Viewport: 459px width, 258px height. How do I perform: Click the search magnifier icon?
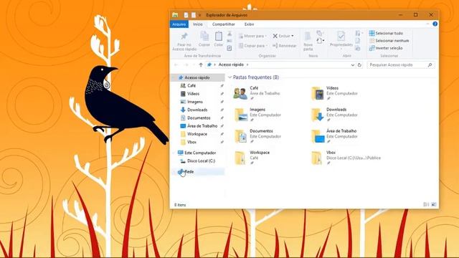[430, 65]
